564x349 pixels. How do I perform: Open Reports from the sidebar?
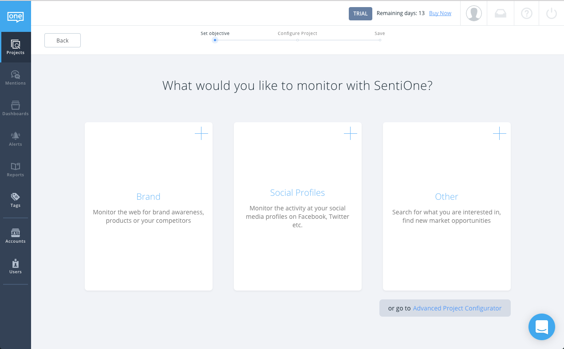(16, 169)
